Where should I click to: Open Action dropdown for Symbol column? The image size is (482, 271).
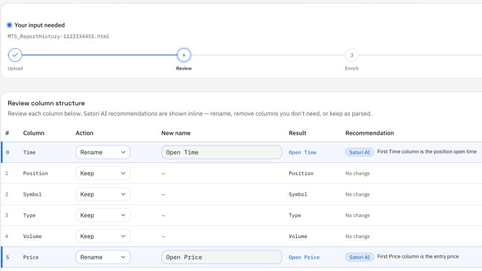point(103,194)
